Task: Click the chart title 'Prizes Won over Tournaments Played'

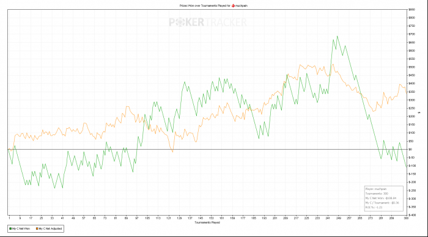Action: pos(203,5)
